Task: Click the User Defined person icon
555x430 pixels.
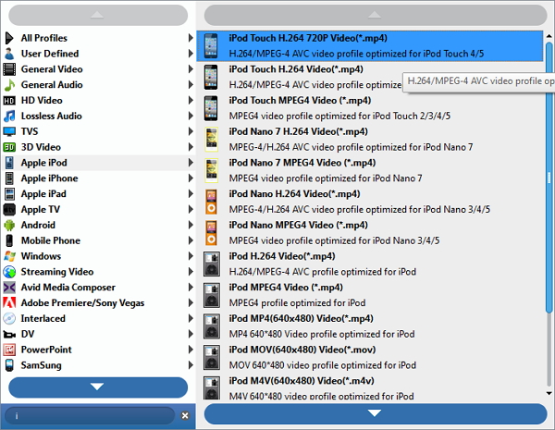Action: (9, 54)
